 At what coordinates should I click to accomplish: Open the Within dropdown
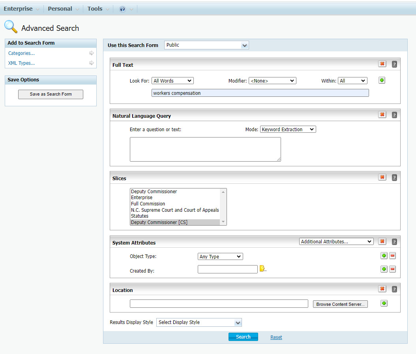pos(352,81)
